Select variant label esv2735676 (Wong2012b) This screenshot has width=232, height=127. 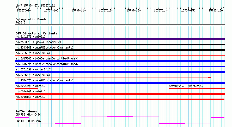pyautogui.click(x=33, y=75)
